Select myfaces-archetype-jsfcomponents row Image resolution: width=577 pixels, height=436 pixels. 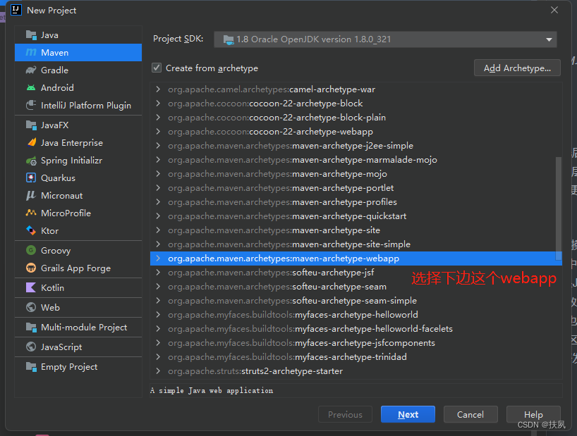pos(356,343)
